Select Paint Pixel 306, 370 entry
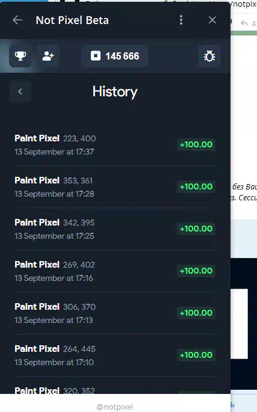Image resolution: width=257 pixels, height=412 pixels. tap(115, 313)
